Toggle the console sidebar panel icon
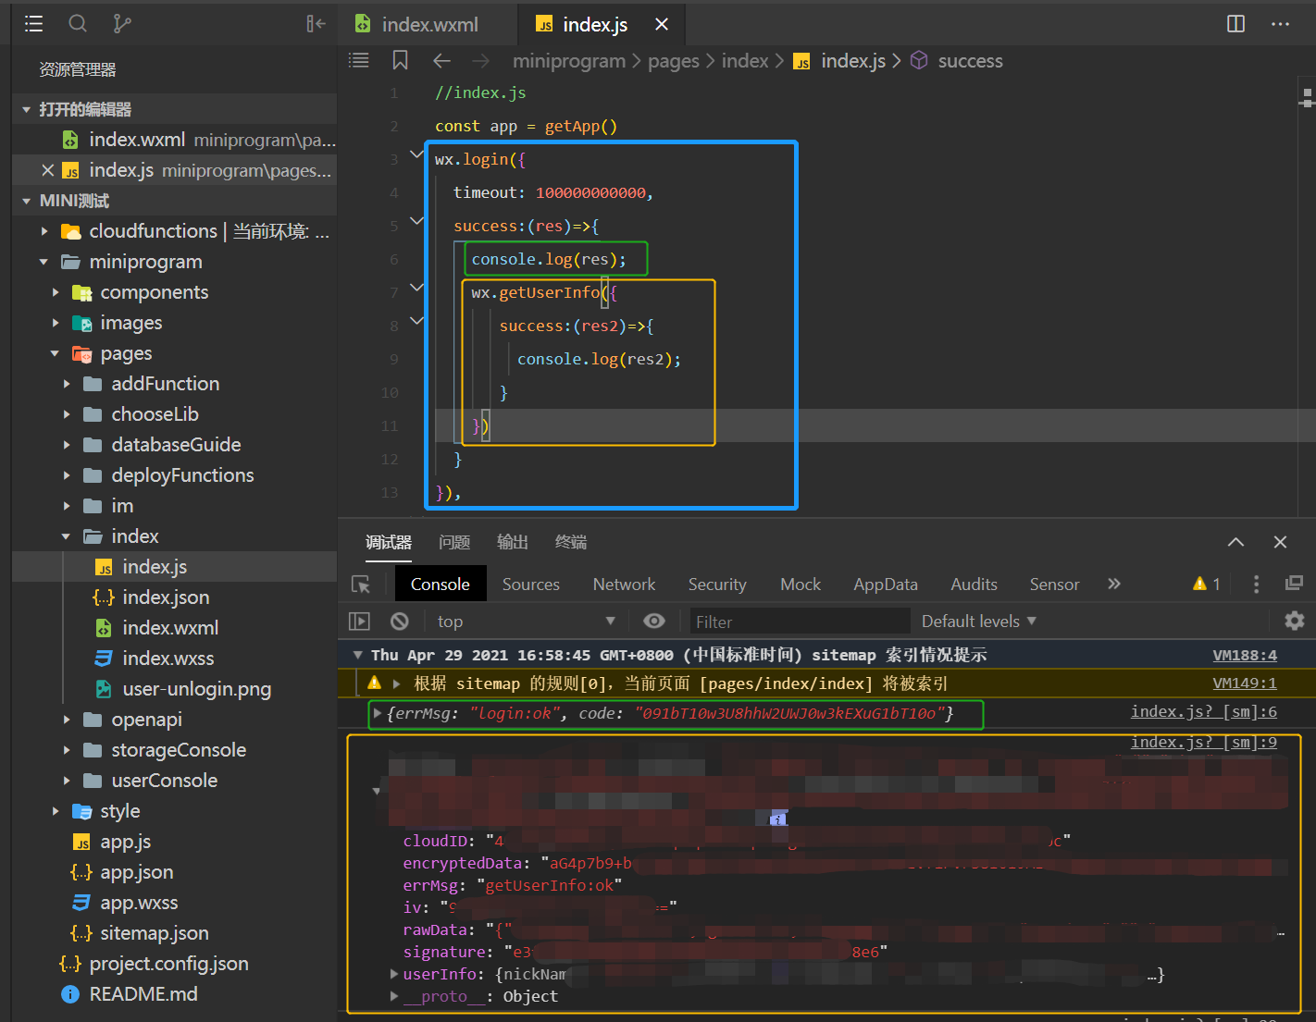 (359, 622)
